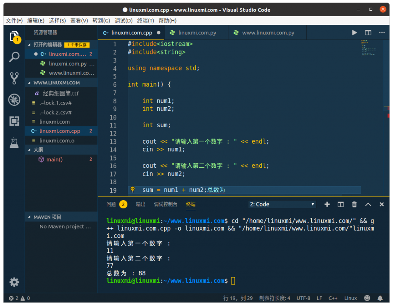Click the C++ file icon of the linuxmi.com.cpp editor tab
This screenshot has width=393, height=306.
click(x=106, y=33)
